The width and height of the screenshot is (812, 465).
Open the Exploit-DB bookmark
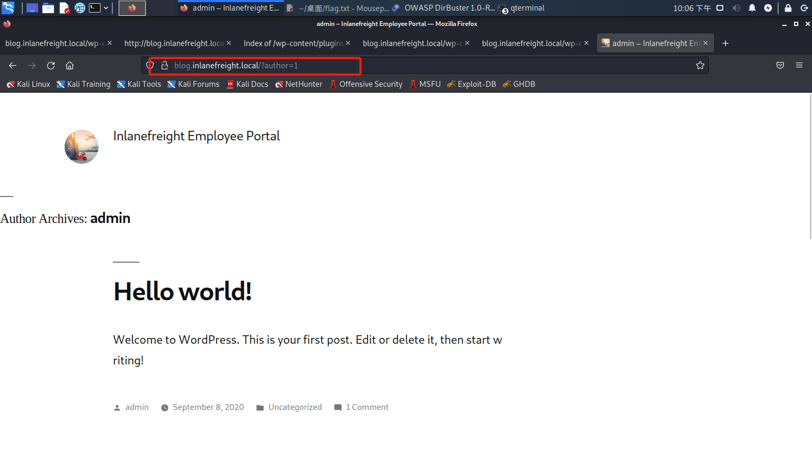[471, 84]
